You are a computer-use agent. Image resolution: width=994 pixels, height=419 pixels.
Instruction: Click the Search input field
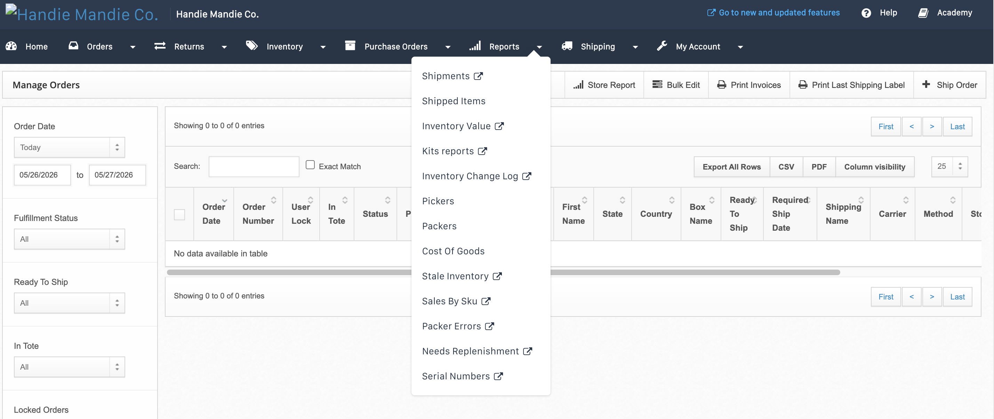(254, 166)
